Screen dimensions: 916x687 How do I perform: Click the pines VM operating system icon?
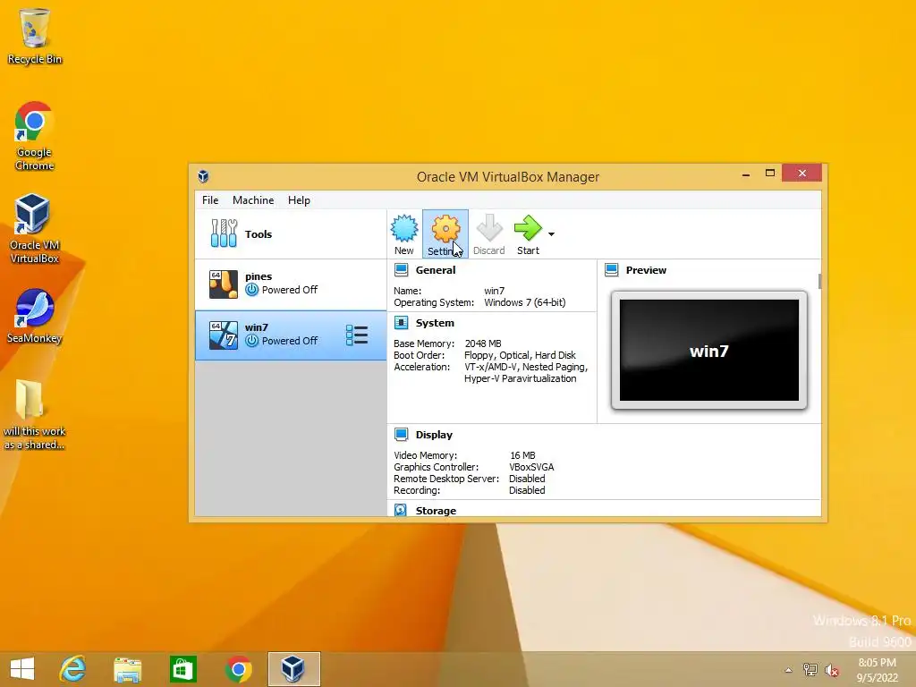(223, 284)
